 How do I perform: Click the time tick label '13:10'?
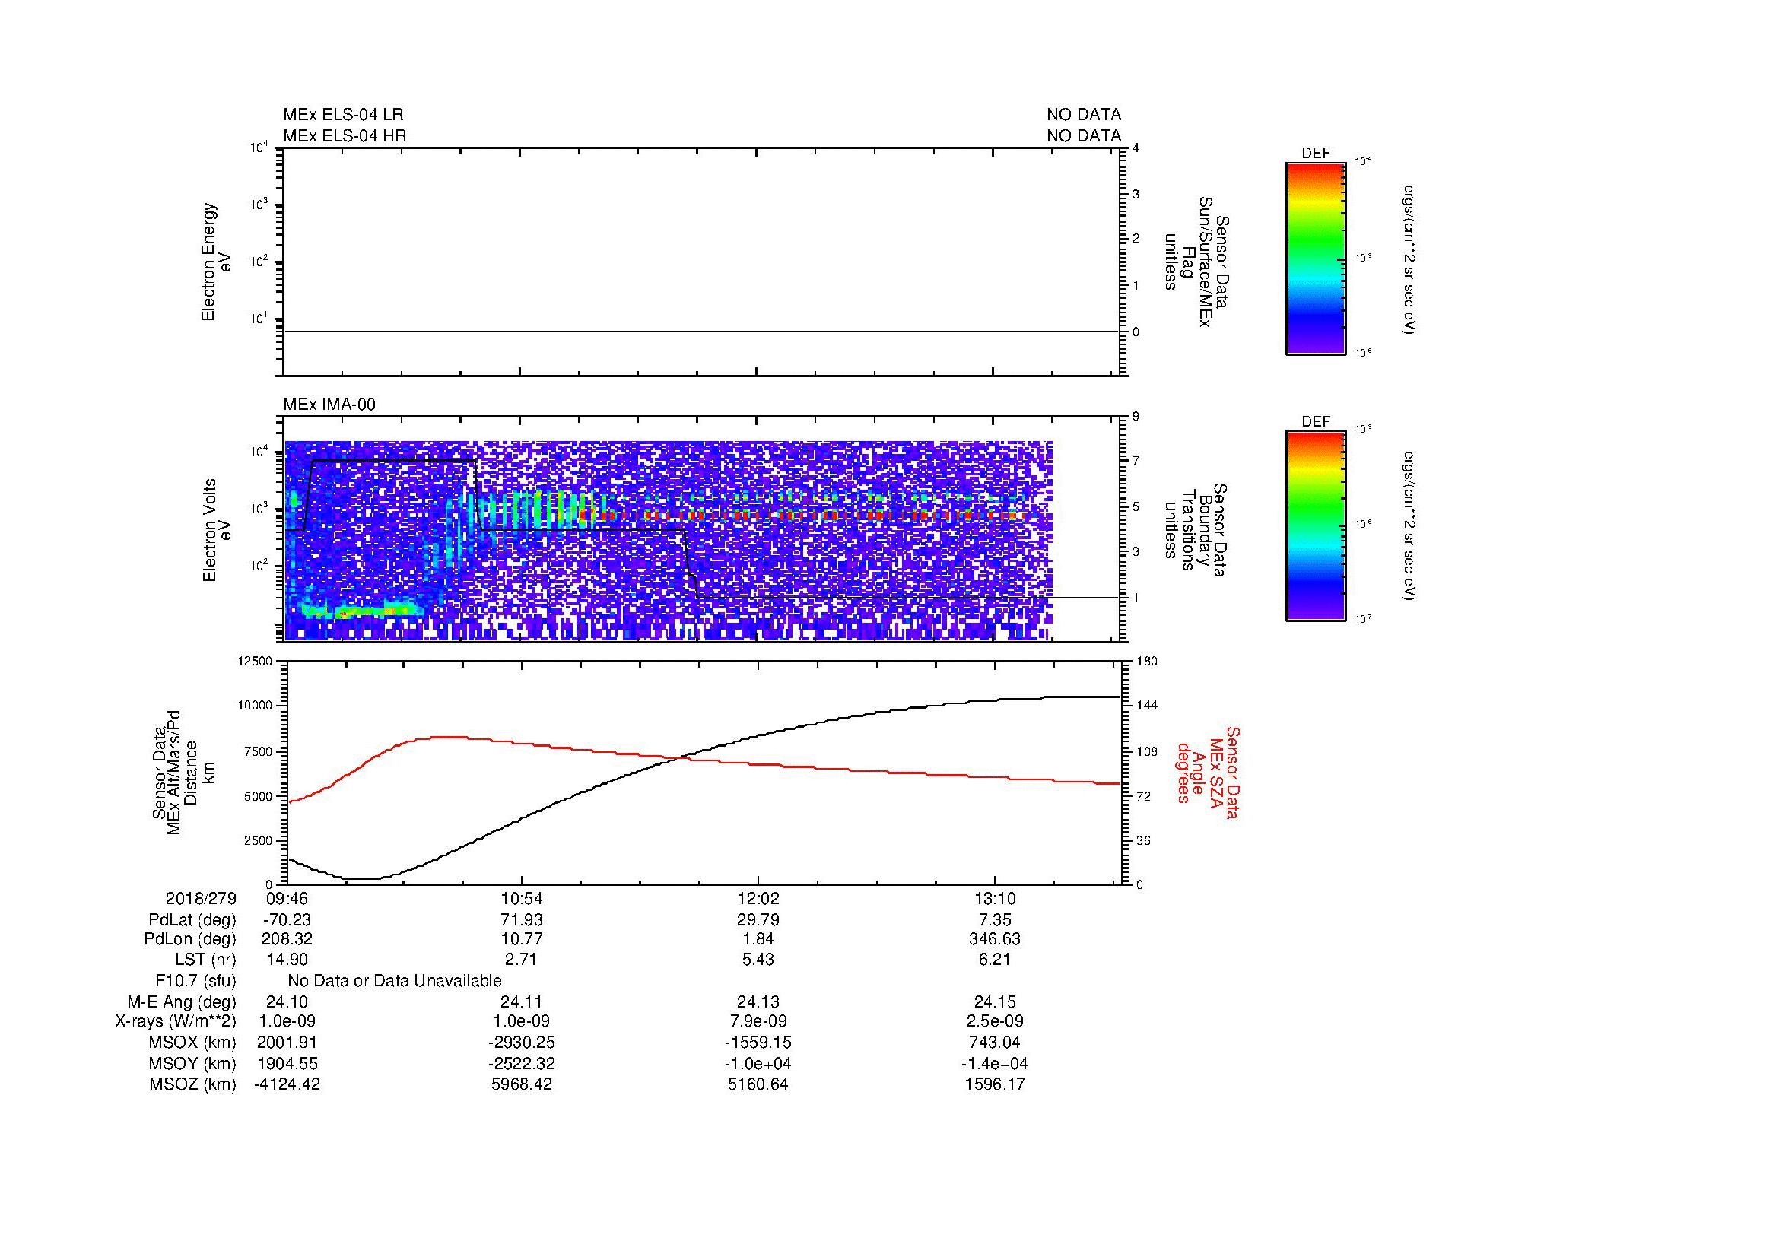pyautogui.click(x=994, y=898)
